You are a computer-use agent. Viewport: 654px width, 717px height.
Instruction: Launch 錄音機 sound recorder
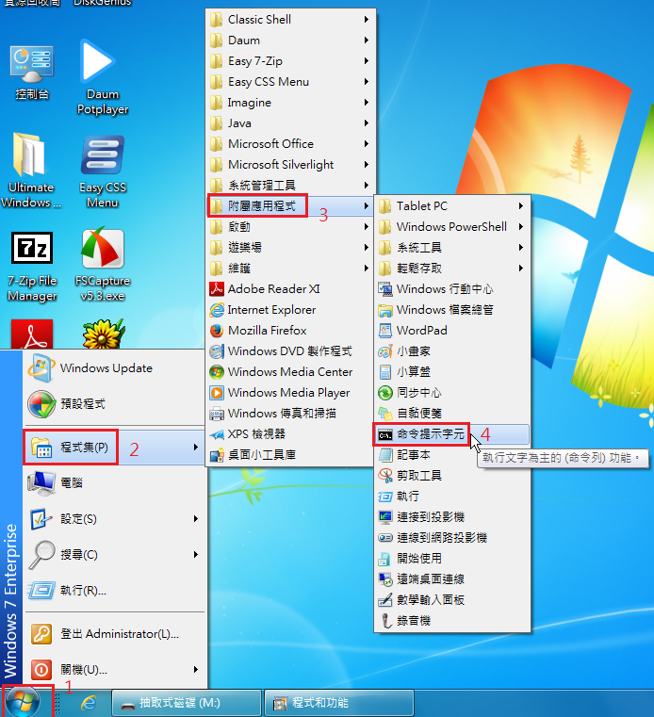(452, 621)
